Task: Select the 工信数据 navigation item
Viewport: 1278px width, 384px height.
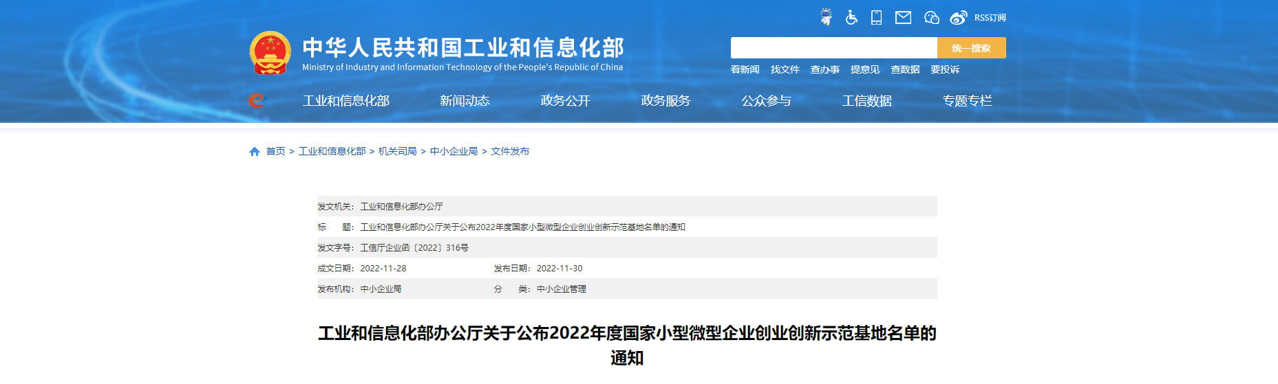Action: pyautogui.click(x=866, y=101)
